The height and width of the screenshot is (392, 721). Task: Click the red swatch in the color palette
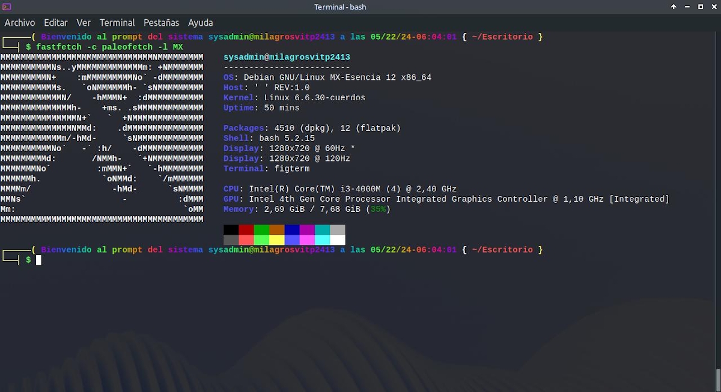(246, 231)
